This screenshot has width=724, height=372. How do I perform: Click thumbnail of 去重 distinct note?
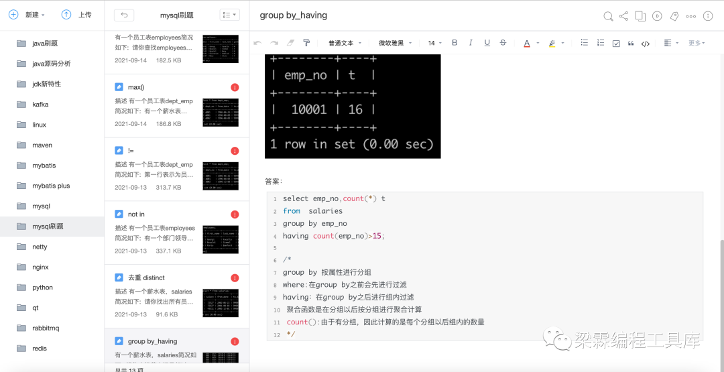[x=221, y=303]
